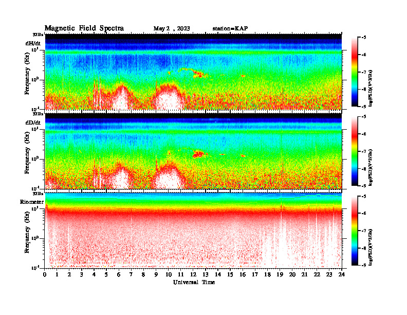Image resolution: width=407 pixels, height=315 pixels.
Task: Click the "32Hz" label atop dH/dt panel
Action: point(38,34)
